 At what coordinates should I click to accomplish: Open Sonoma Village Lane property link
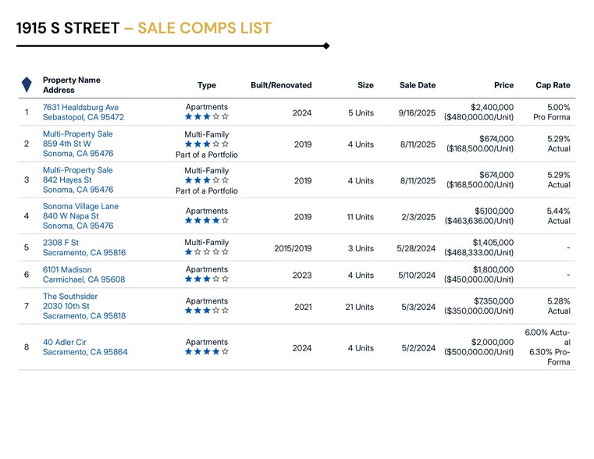pyautogui.click(x=80, y=206)
